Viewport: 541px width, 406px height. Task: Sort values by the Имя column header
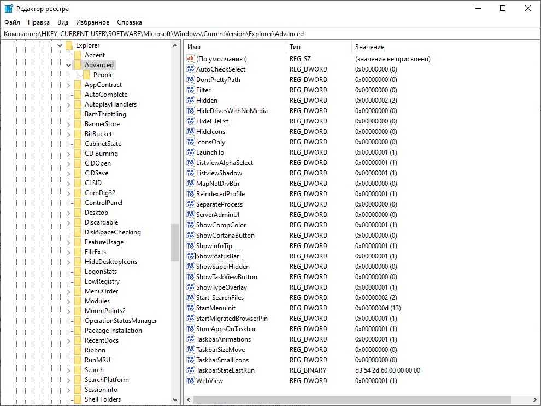click(235, 47)
